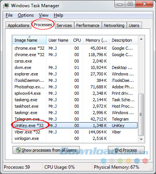Viewport: 156px width, 174px height.
Task: Click the Adobe Ph... description cell
Action: (x=123, y=87)
